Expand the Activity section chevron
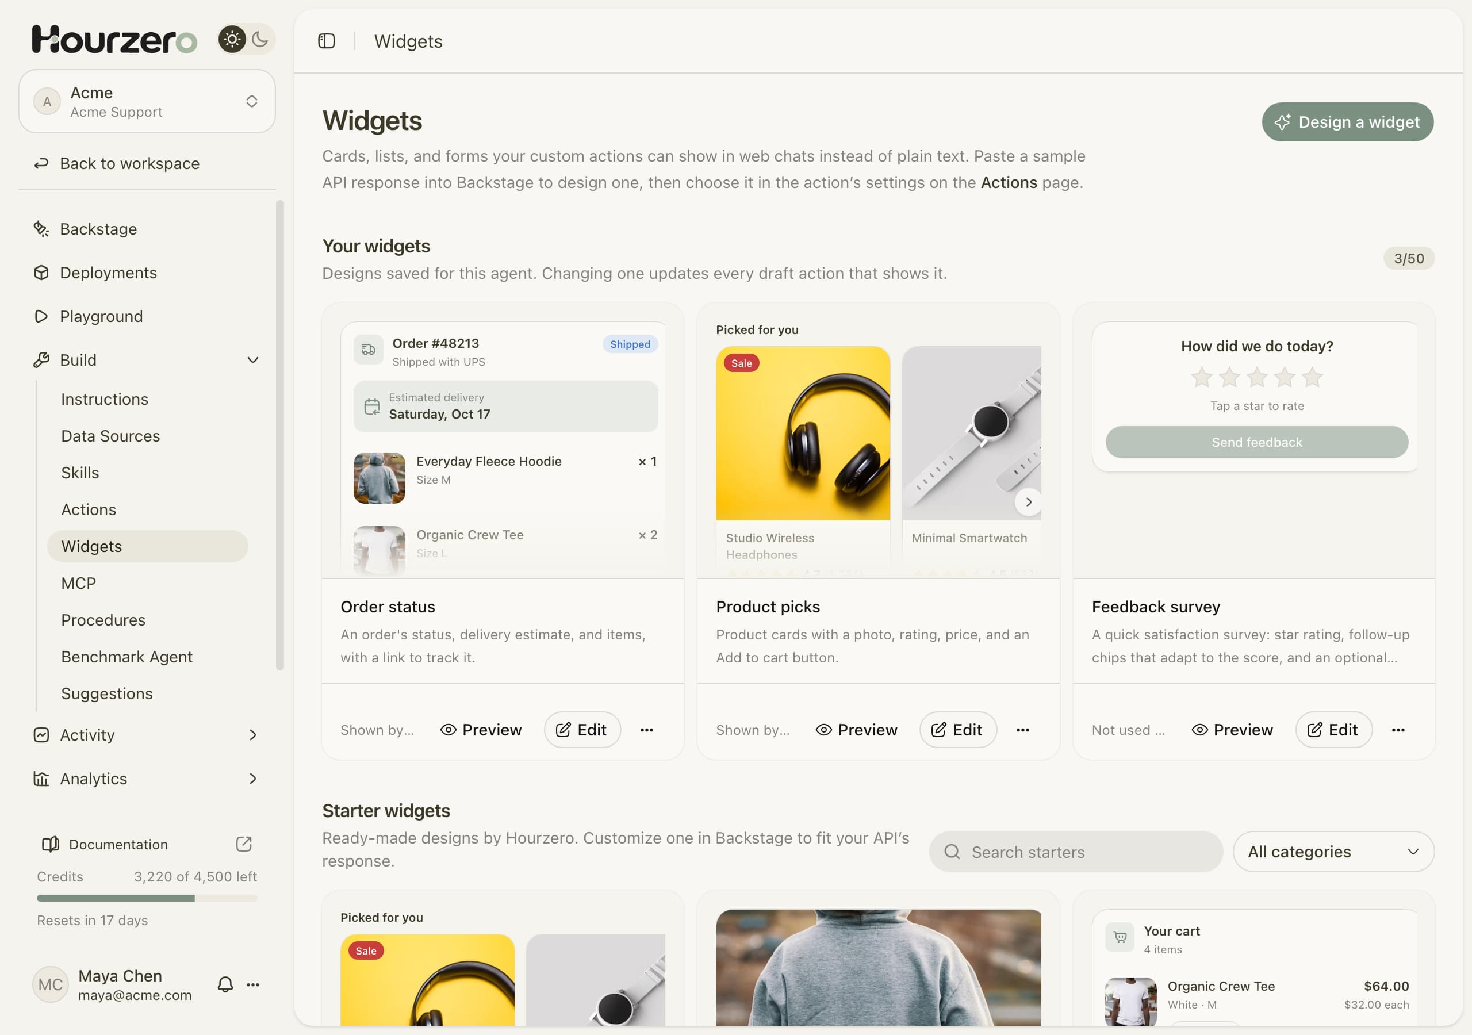This screenshot has height=1035, width=1472. click(252, 735)
